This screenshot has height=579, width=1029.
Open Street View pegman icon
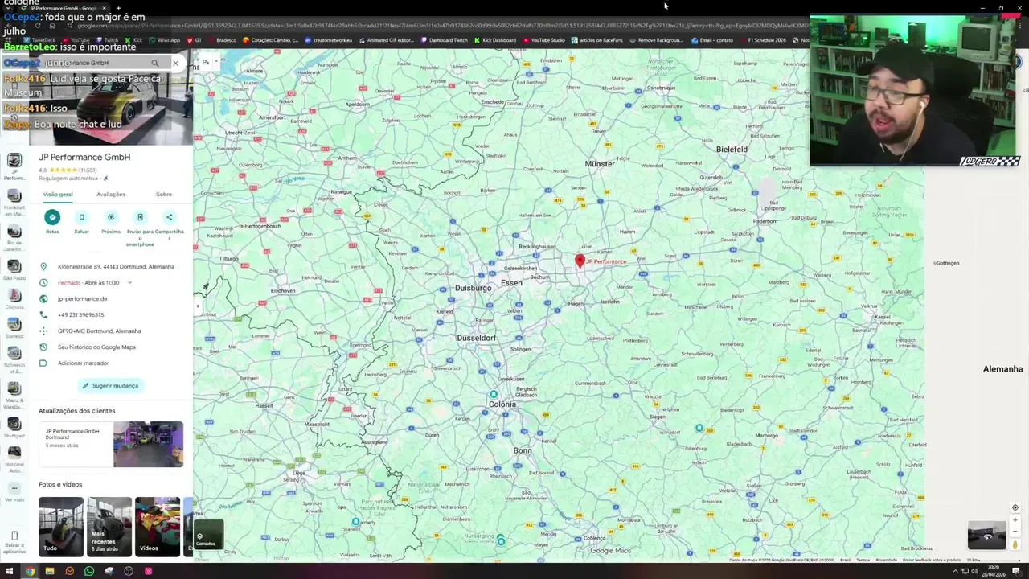pos(1015,545)
